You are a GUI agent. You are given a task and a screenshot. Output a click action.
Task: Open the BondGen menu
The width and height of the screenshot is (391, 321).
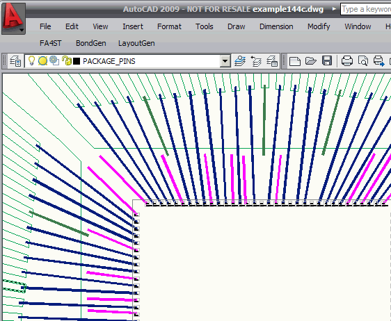coord(90,43)
